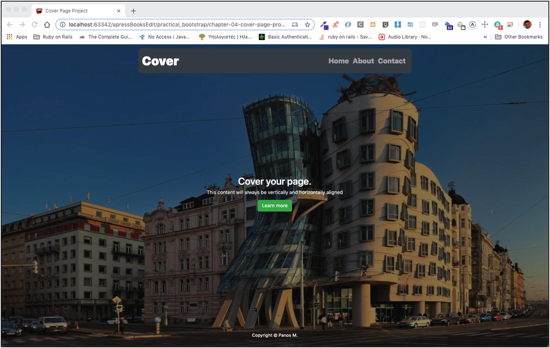Click the ColorZilla eyedropper extension icon
550x348 pixels.
[x=324, y=25]
